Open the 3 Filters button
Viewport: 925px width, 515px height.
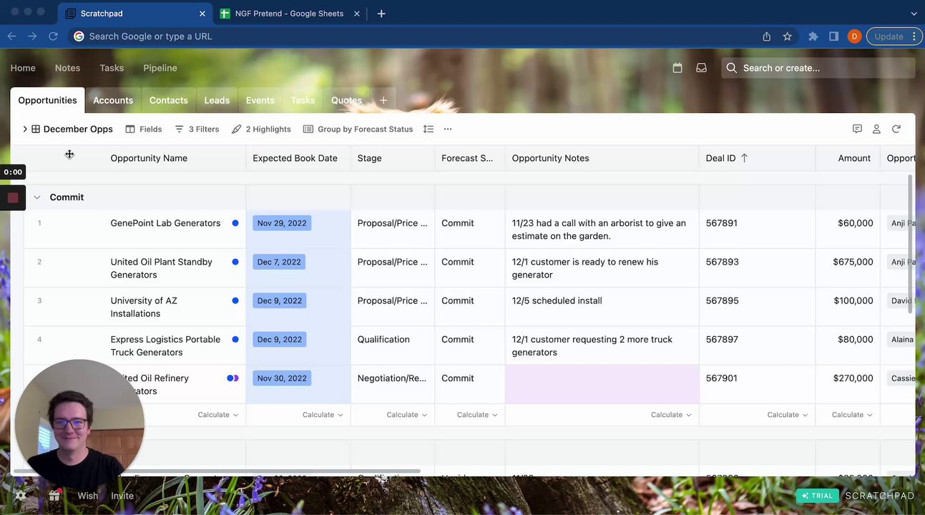point(197,129)
